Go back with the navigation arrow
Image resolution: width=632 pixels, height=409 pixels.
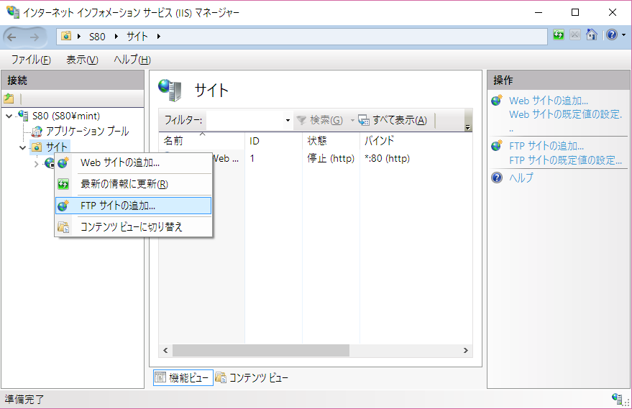[x=12, y=37]
